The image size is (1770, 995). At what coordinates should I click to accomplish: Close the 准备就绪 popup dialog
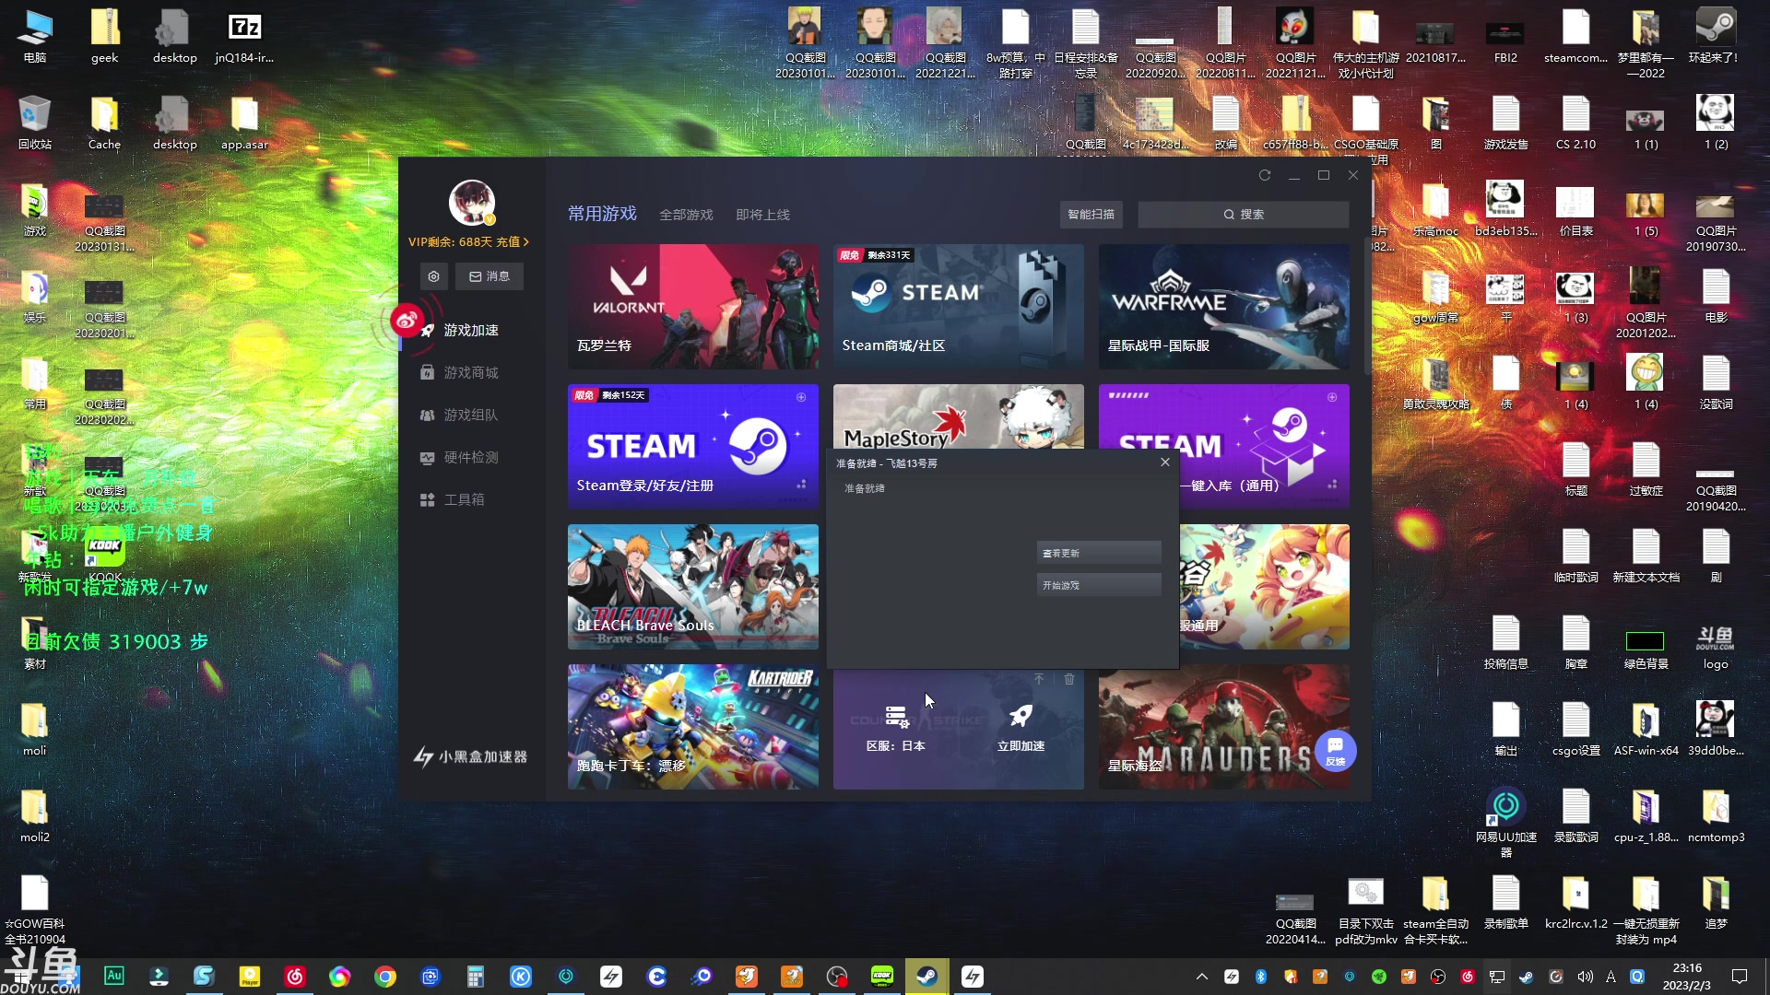coord(1165,462)
